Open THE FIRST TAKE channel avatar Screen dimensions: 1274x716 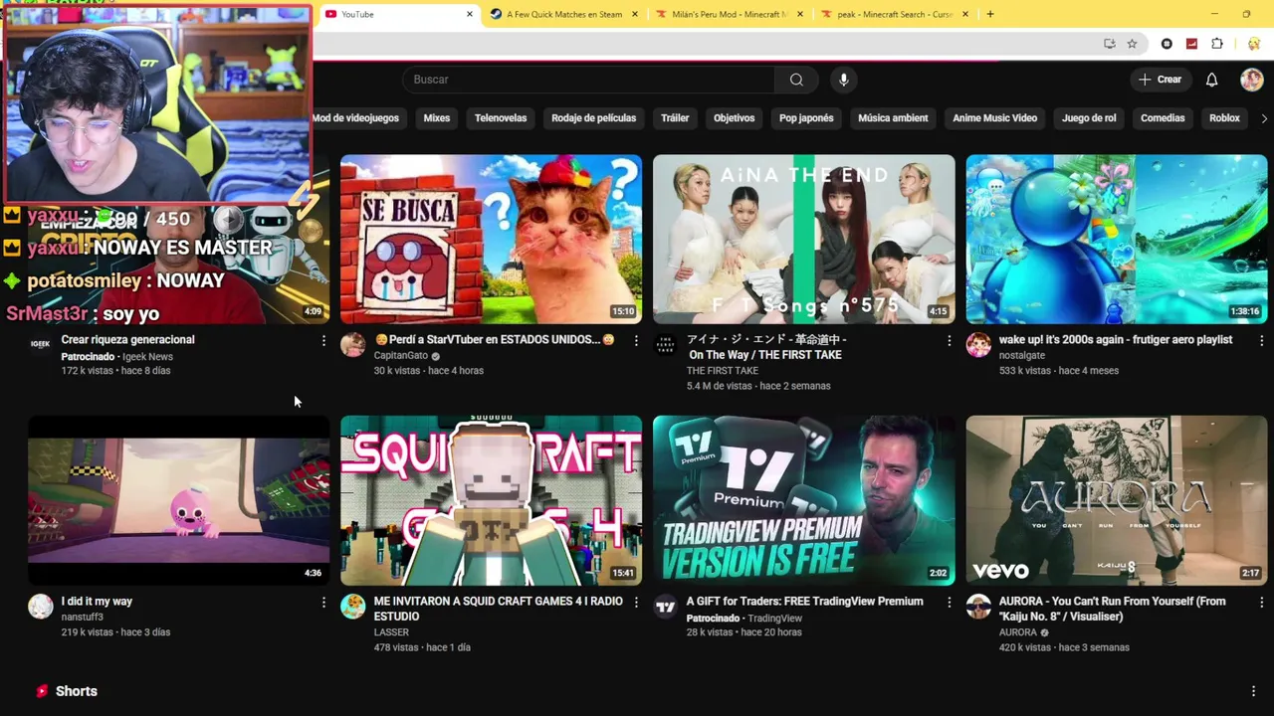[666, 345]
